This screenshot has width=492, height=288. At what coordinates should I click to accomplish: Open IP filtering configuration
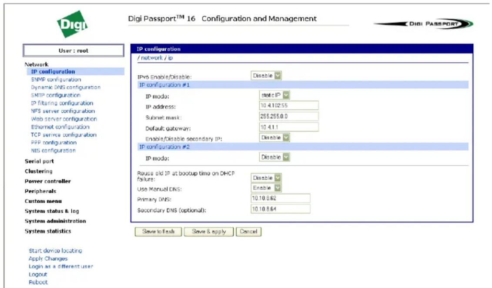[62, 103]
